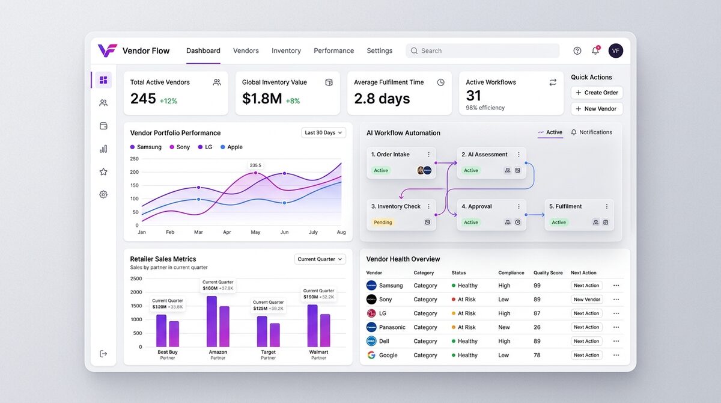Click the 98% efficiency text
This screenshot has height=403, width=721.
[x=485, y=108]
